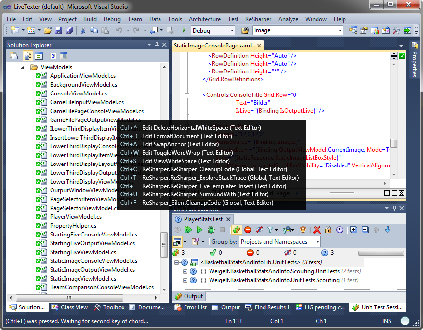
Task: Click the green ReSharper status indicator
Action: point(402,56)
